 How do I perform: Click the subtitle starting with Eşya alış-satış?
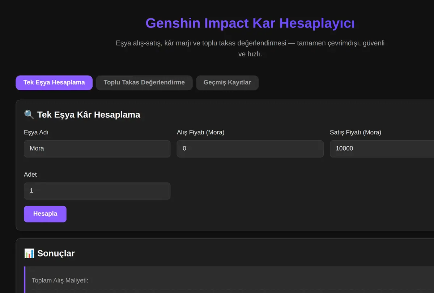coord(250,49)
